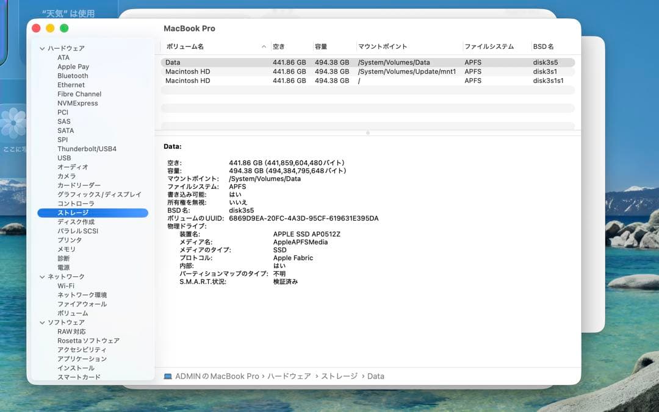Viewport: 659px width, 412px height.
Task: Select PCI in the sidebar
Action: click(x=63, y=113)
